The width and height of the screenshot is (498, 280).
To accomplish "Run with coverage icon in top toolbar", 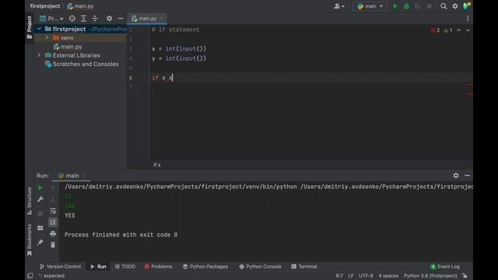I will coord(418,6).
